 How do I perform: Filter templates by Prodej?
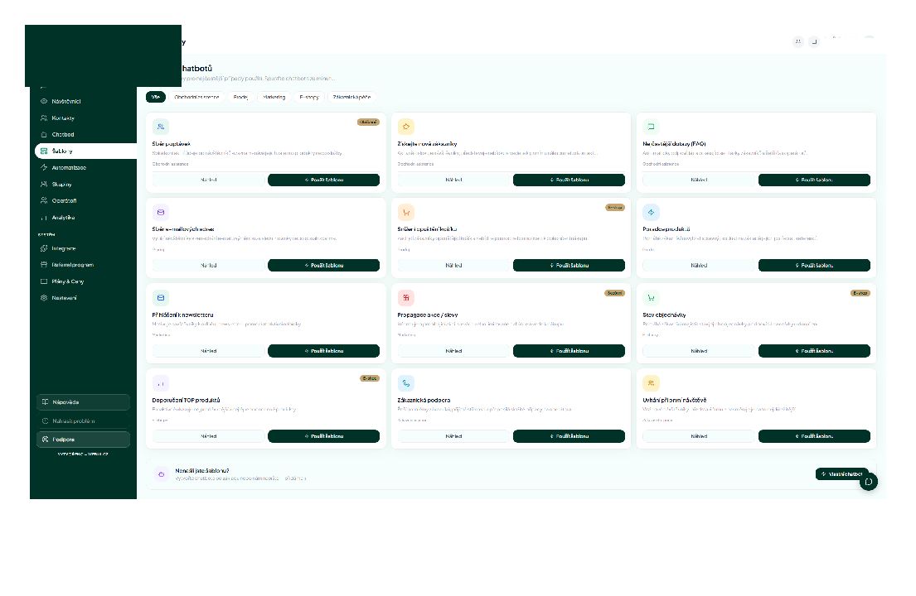point(240,98)
